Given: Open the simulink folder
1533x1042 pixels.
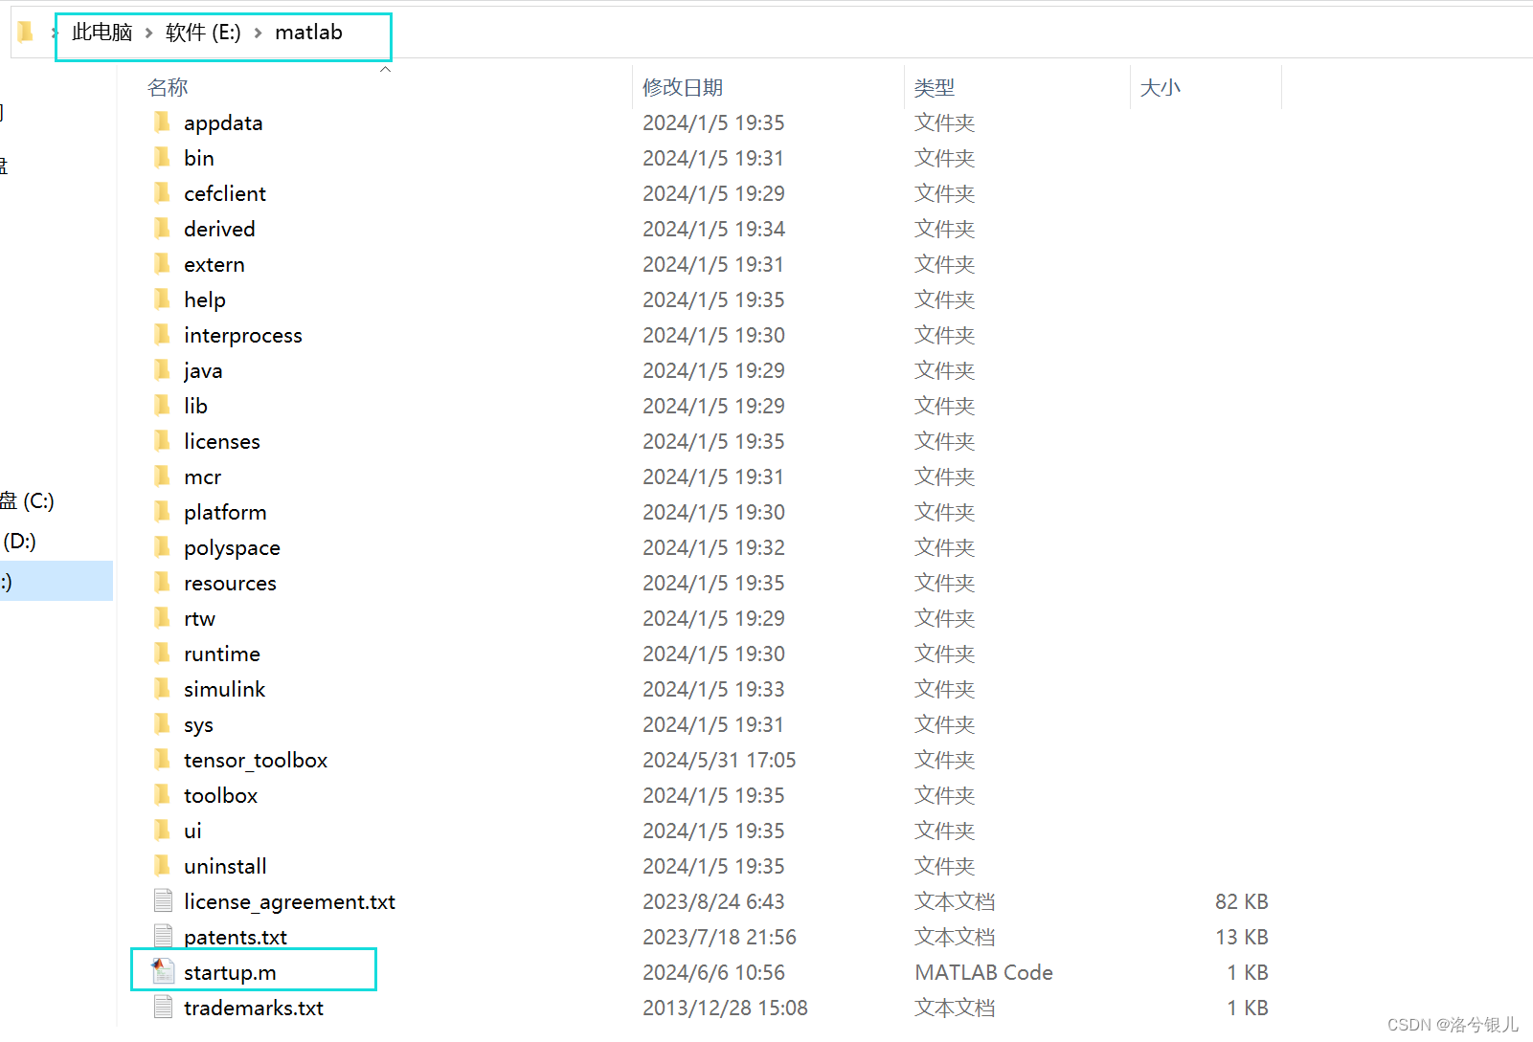Looking at the screenshot, I should (x=224, y=688).
